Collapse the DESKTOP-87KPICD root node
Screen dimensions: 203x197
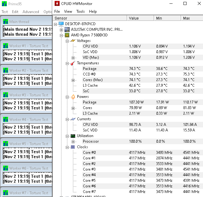pyautogui.click(x=56, y=24)
